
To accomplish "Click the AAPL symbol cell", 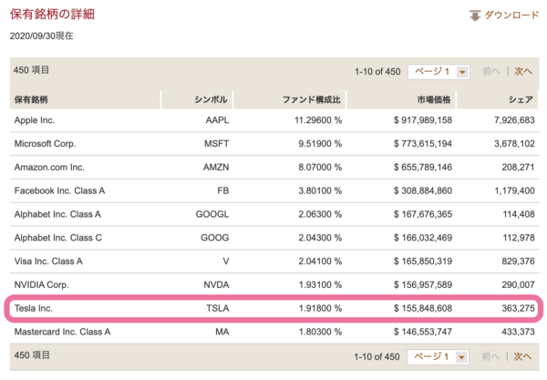I will click(x=217, y=120).
